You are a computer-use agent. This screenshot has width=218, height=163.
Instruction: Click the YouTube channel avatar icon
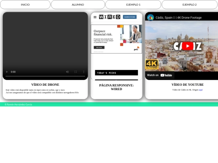pos(151,18)
